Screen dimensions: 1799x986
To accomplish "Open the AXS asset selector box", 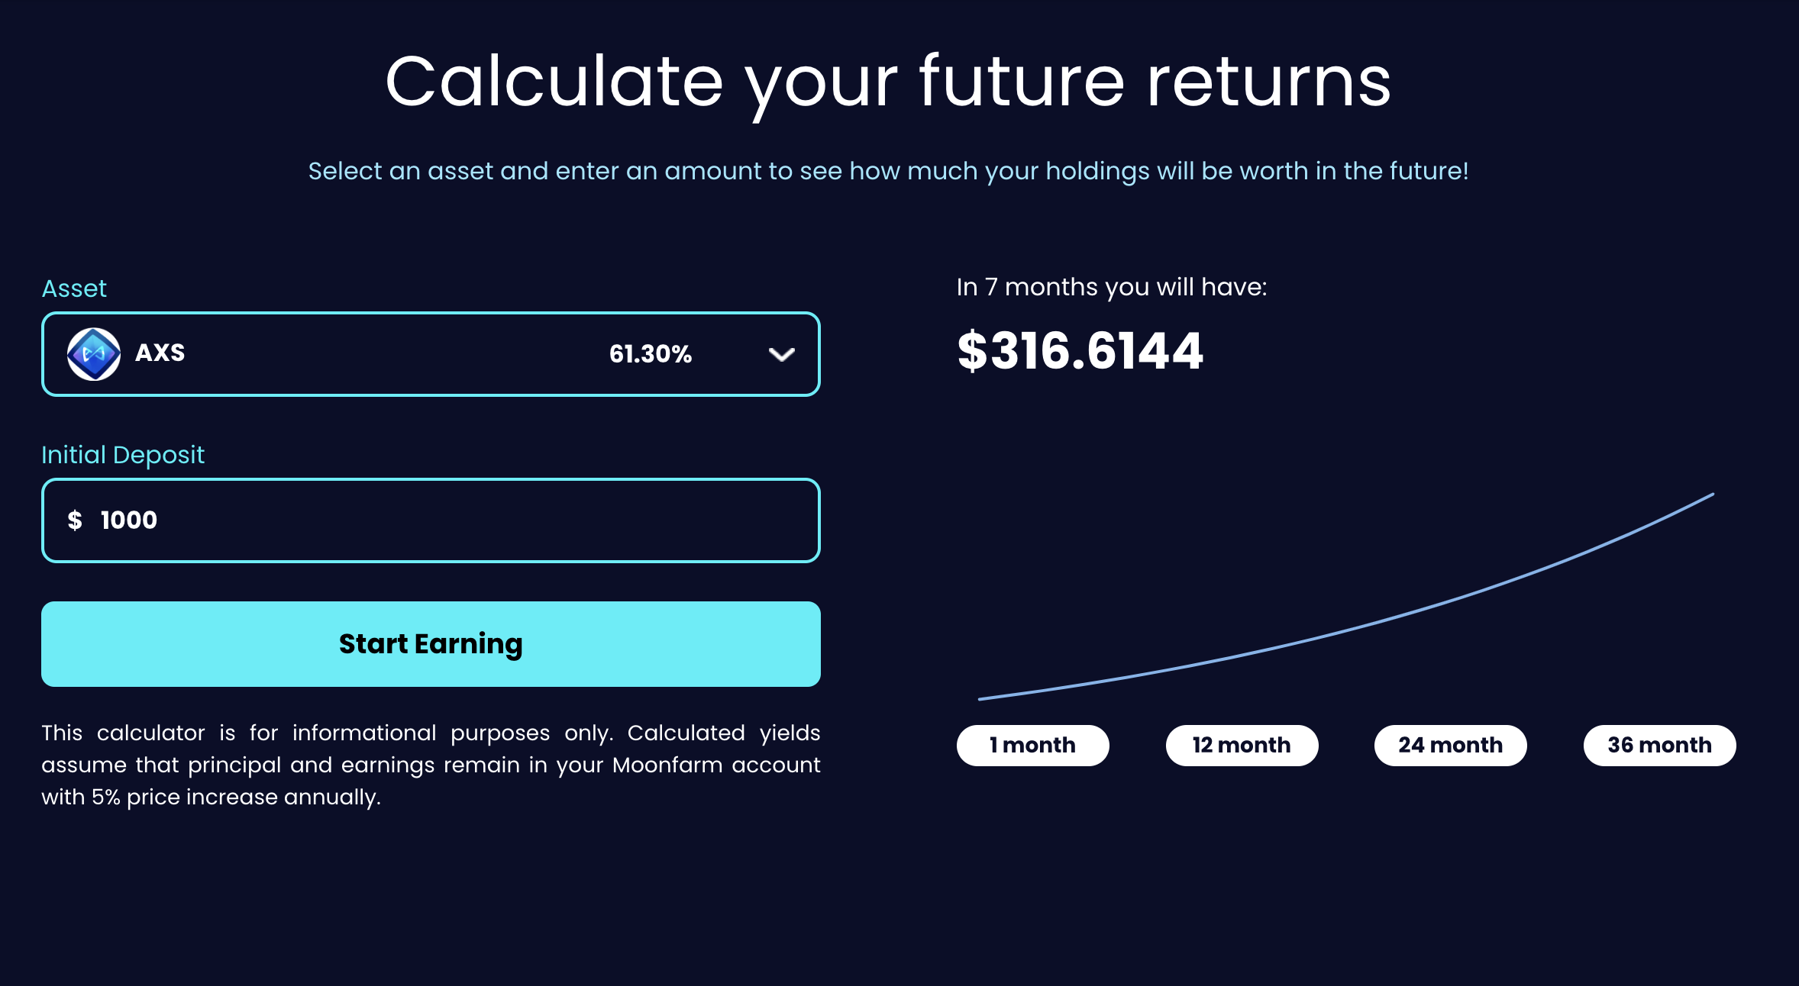I will (x=431, y=354).
